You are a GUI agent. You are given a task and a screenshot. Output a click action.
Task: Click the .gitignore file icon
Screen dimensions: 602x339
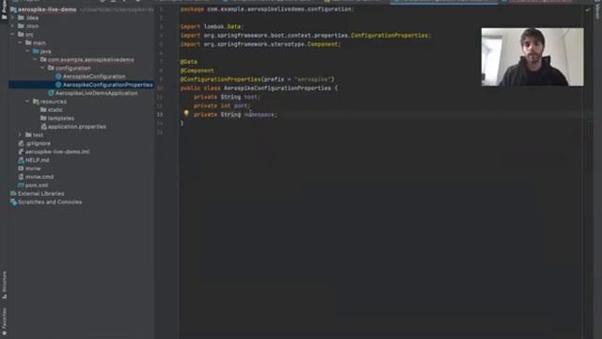21,143
